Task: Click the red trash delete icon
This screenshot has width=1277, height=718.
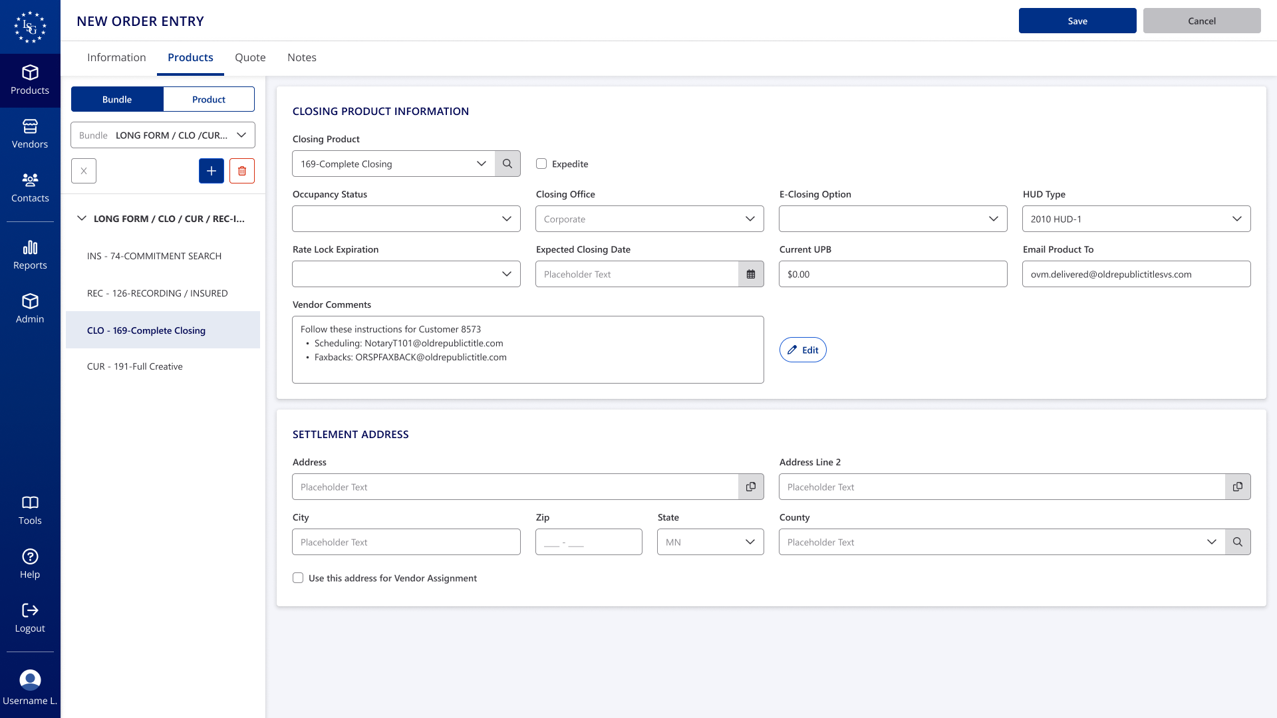Action: [x=242, y=171]
